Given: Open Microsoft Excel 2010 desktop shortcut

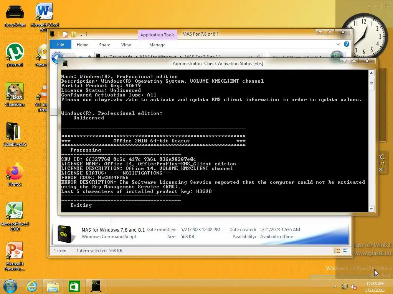Looking at the screenshot, I should pos(15,216).
